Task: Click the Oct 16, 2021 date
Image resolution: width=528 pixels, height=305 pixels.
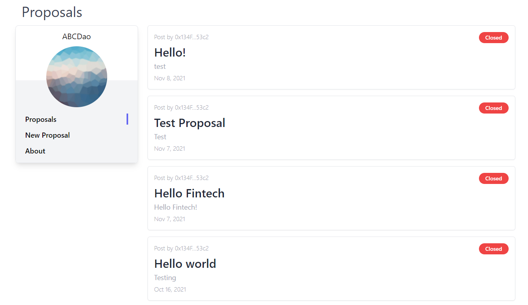Action: point(170,290)
